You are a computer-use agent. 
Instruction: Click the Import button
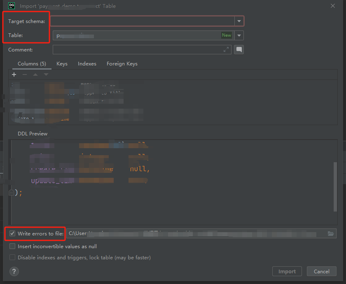(287, 271)
